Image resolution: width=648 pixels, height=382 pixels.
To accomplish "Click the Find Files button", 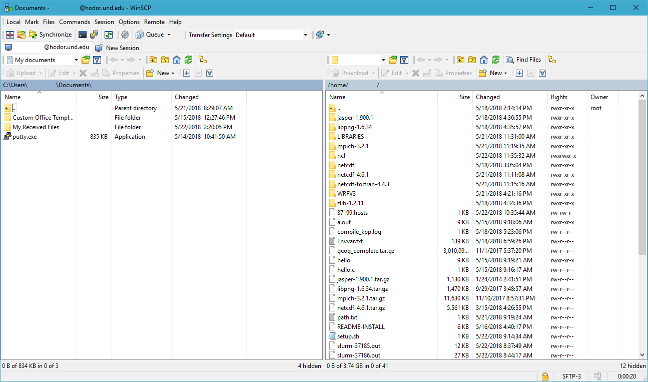I will click(523, 60).
